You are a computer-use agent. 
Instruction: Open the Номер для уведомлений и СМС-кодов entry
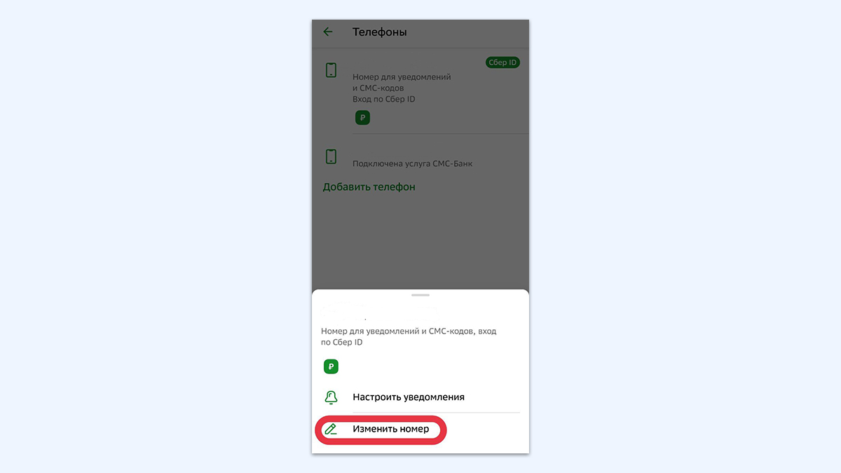[420, 91]
